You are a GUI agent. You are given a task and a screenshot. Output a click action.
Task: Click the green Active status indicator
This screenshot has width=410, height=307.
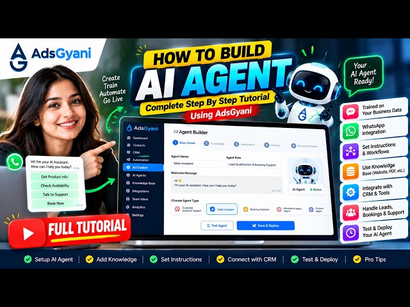pos(316,189)
